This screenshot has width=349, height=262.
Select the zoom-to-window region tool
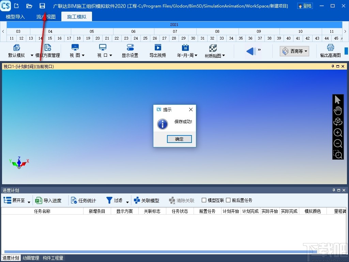pos(338,154)
